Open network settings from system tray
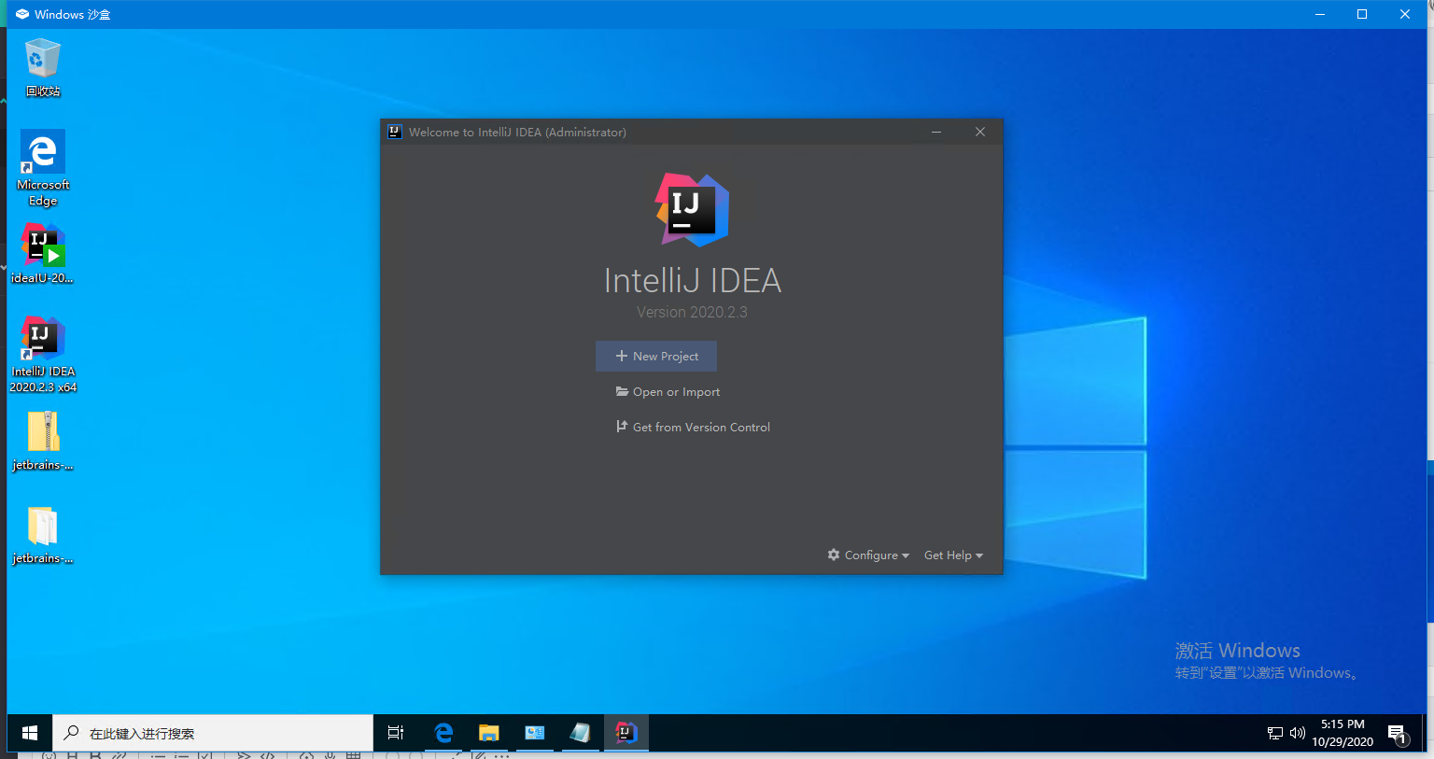 point(1275,733)
